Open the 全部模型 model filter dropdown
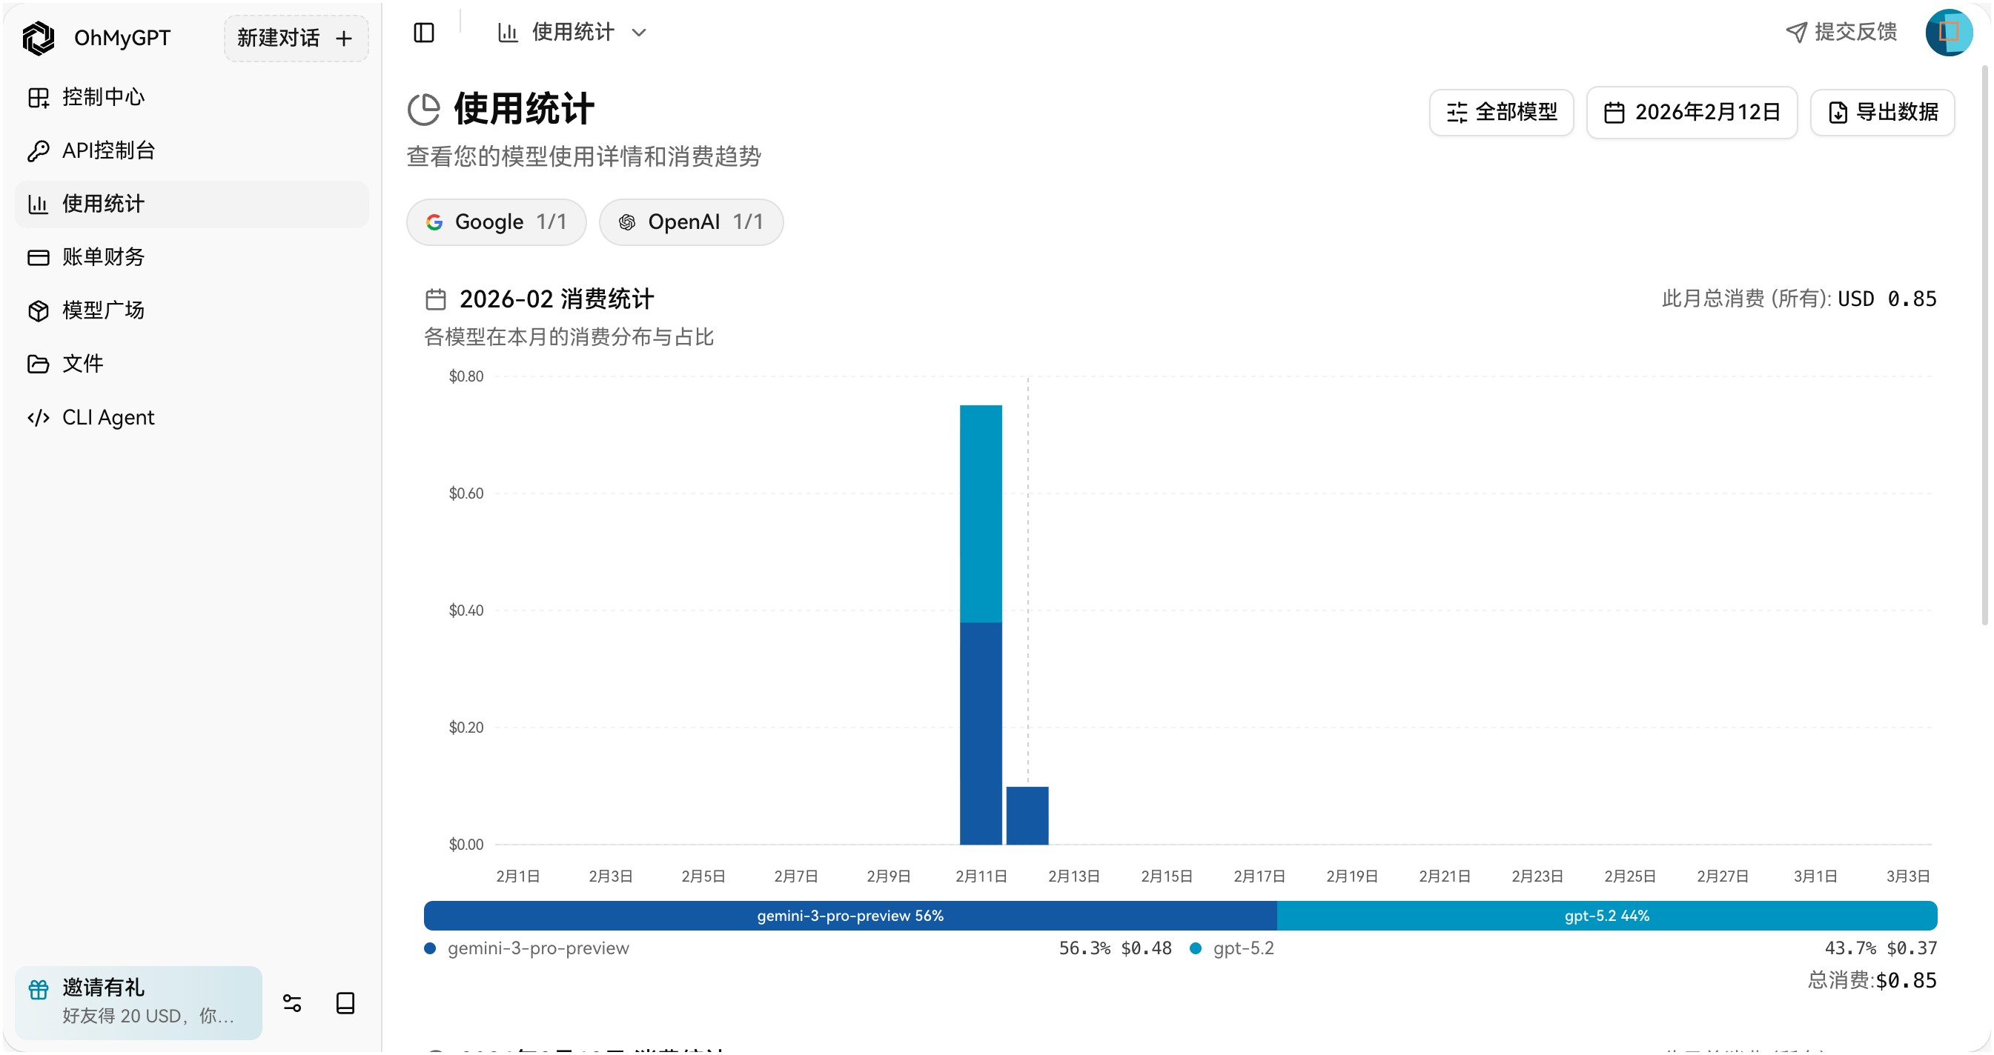This screenshot has width=1994, height=1055. click(1501, 112)
